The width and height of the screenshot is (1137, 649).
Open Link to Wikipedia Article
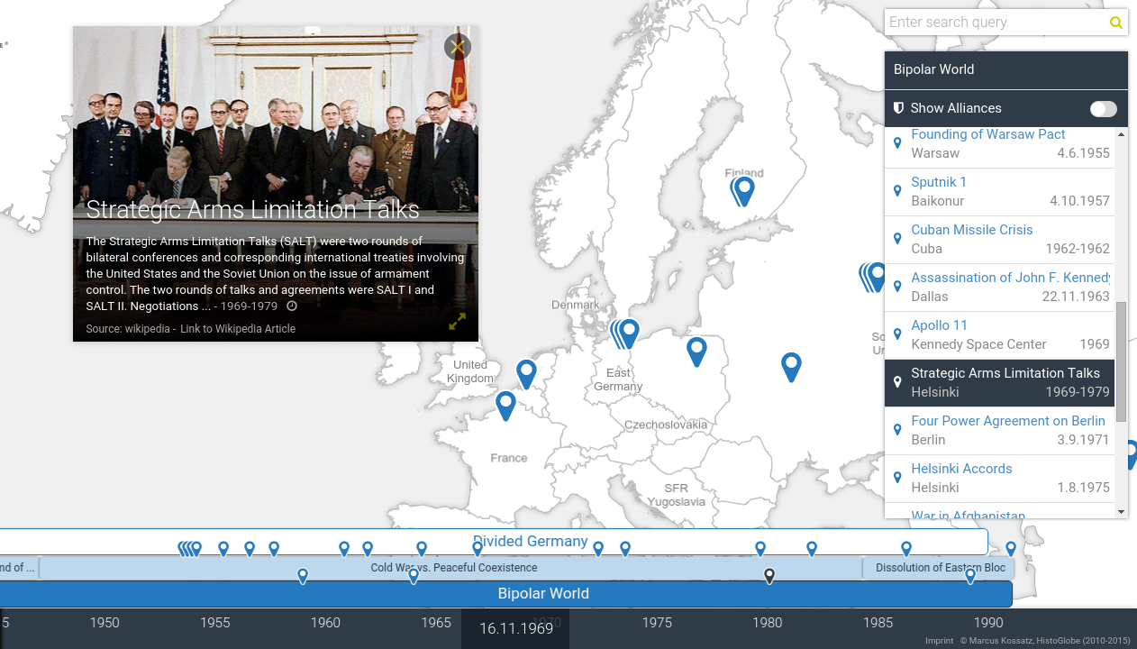[238, 329]
